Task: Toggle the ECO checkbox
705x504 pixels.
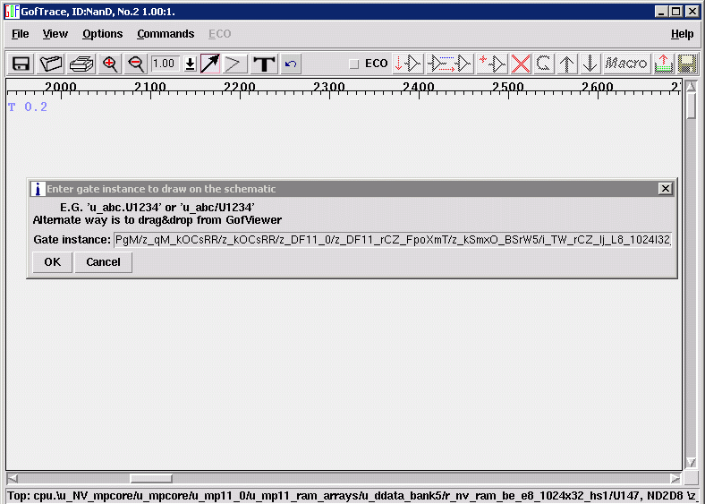Action: pos(353,64)
